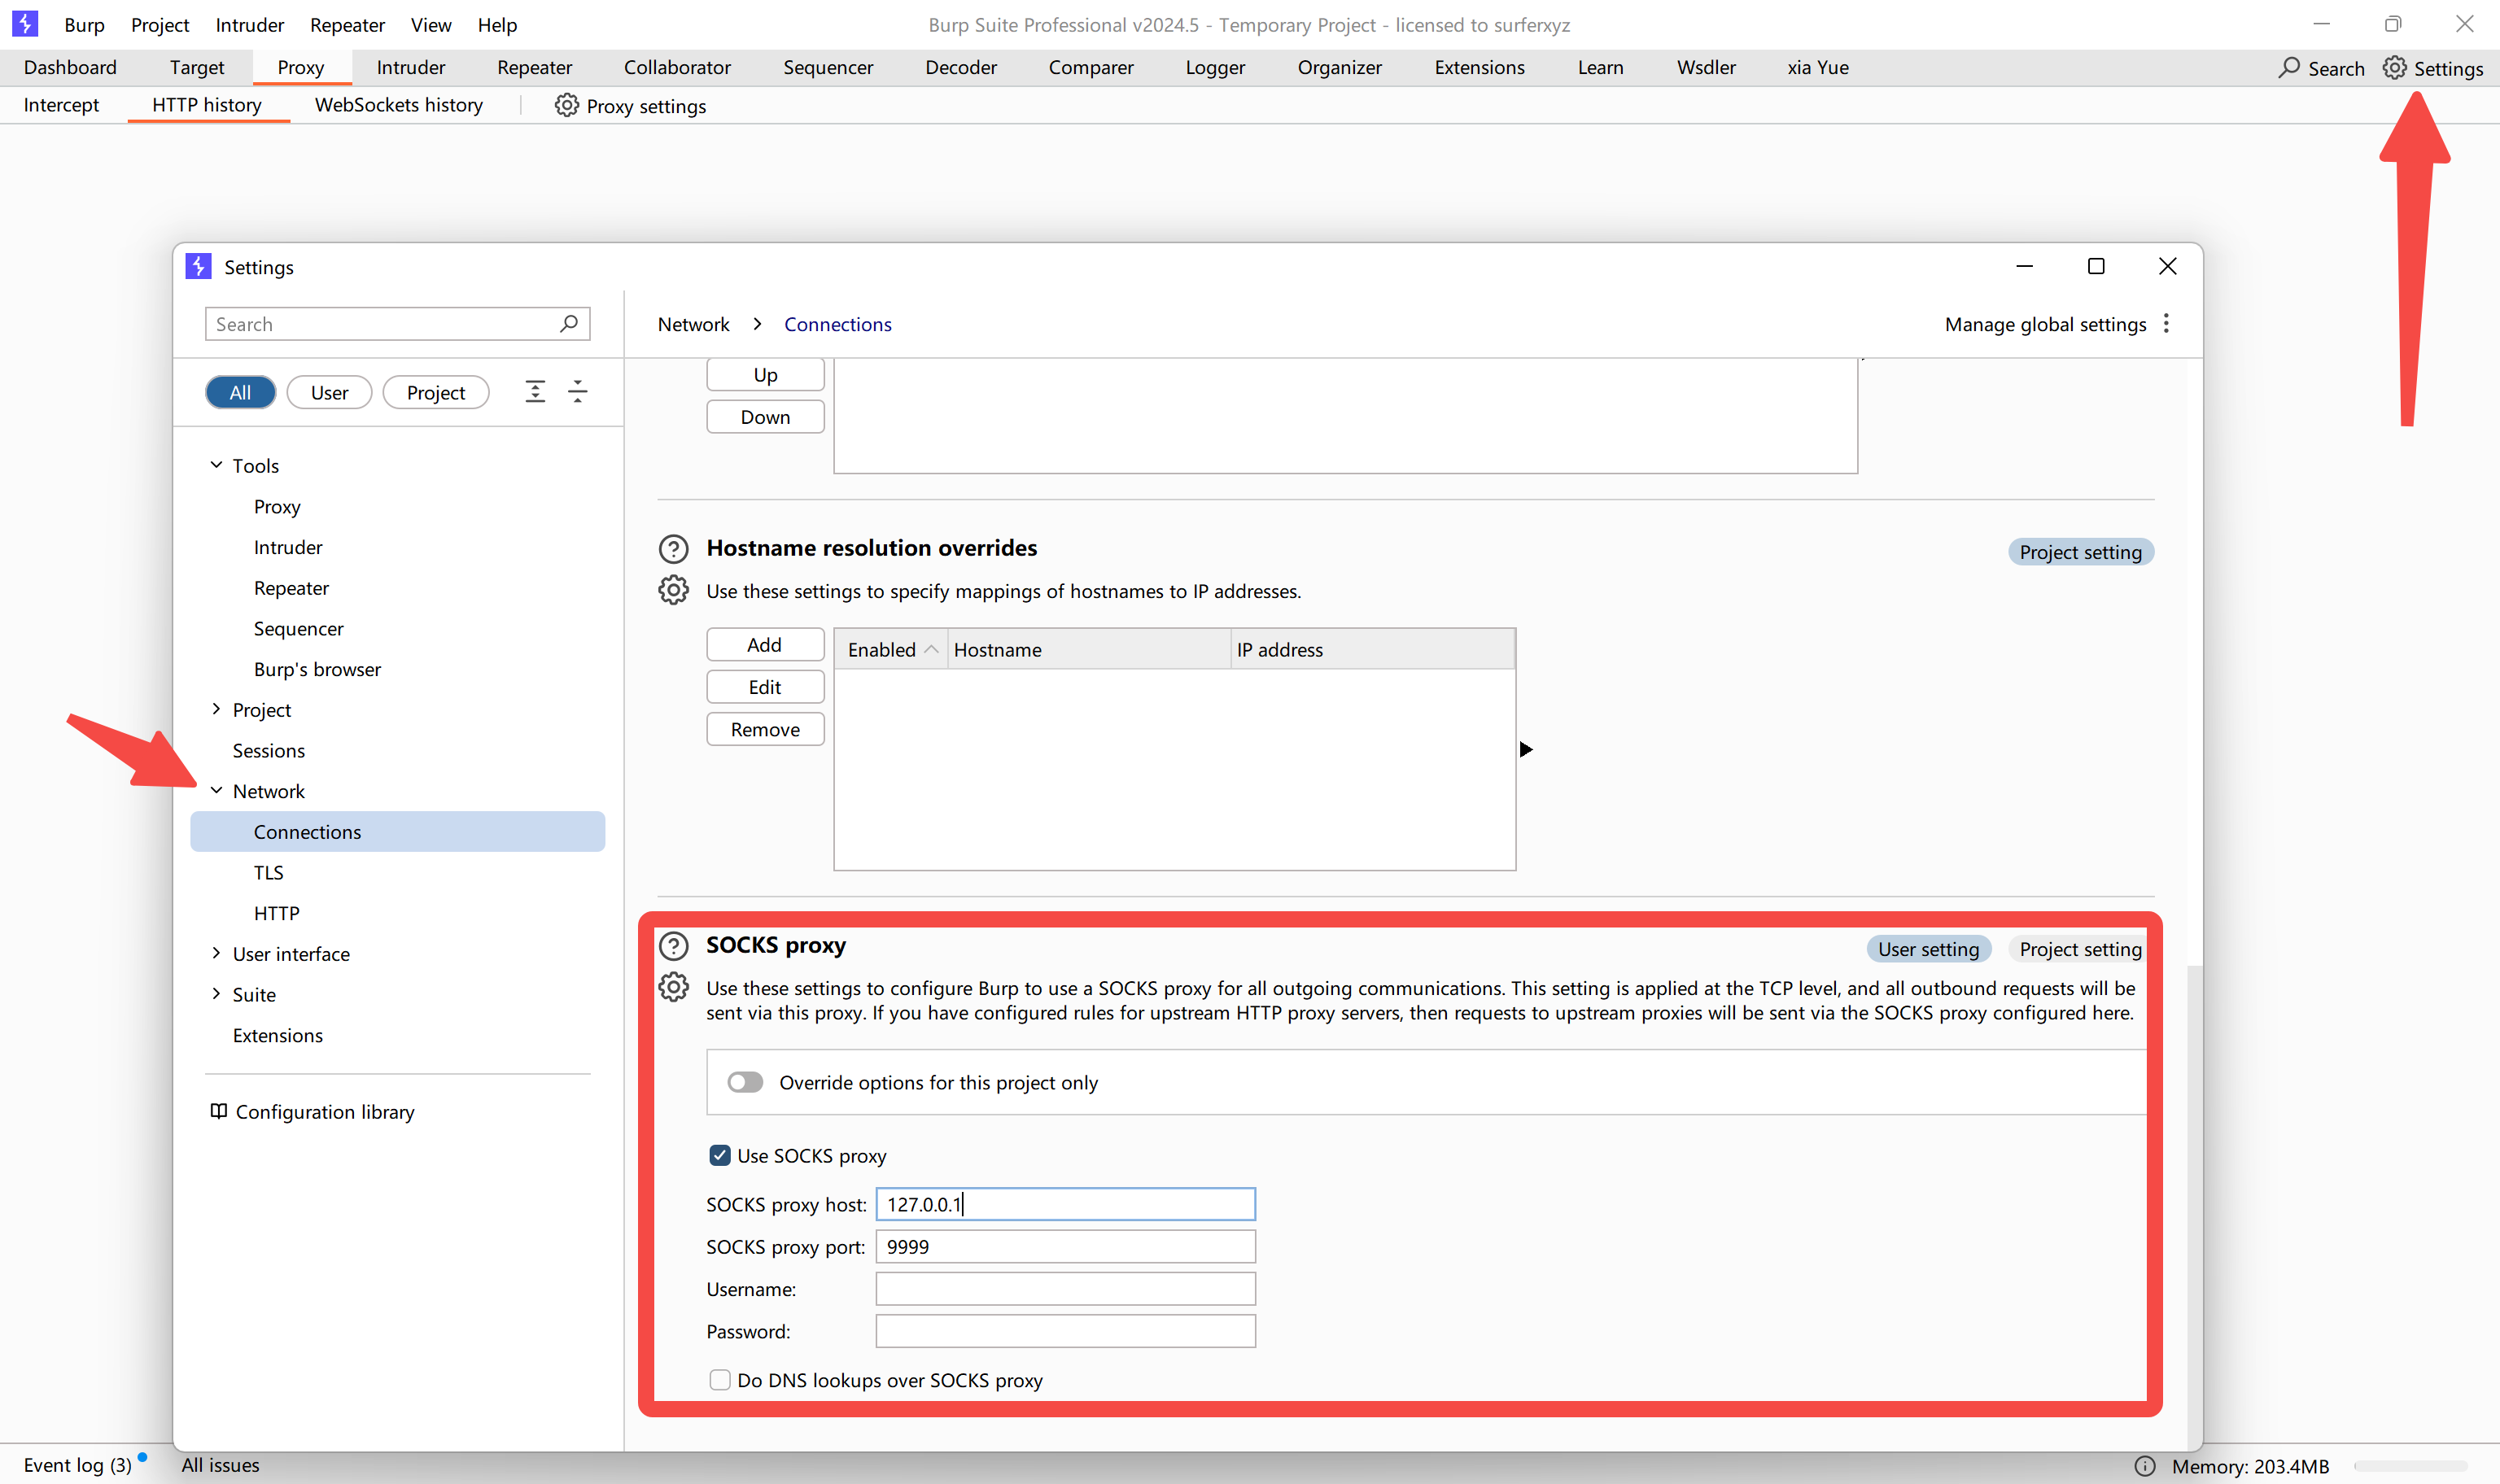
Task: Sort table by Hostname column header
Action: (x=1089, y=649)
